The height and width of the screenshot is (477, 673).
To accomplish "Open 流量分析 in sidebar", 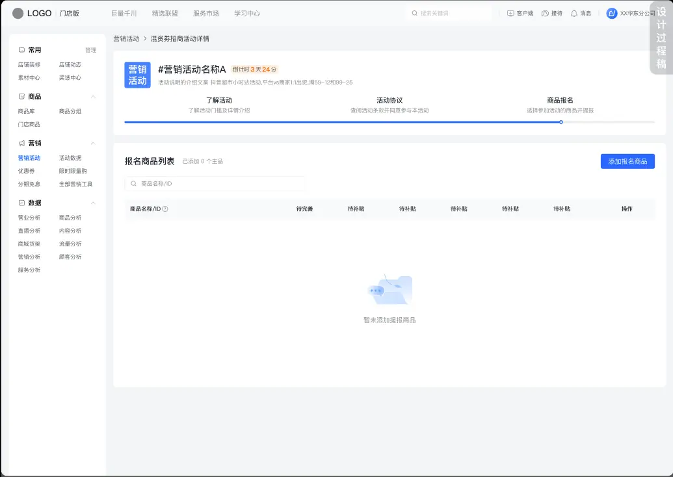I will point(70,244).
